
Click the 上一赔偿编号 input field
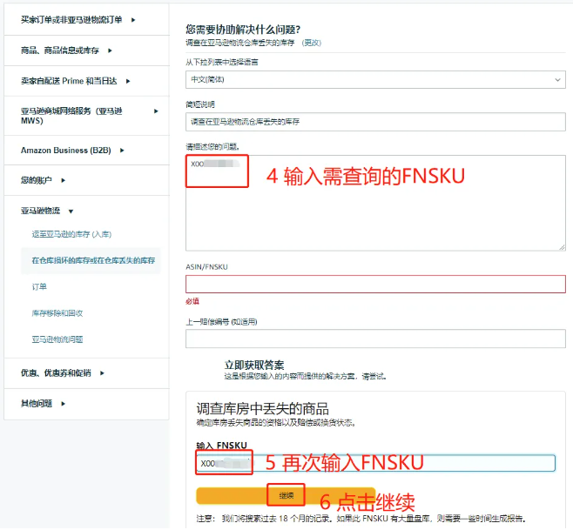tap(374, 339)
